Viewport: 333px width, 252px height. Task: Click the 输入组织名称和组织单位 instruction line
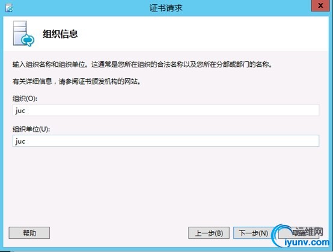[x=142, y=64]
